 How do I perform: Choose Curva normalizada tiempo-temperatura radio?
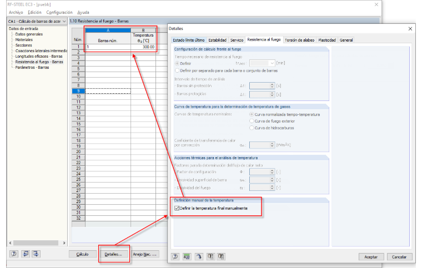252,114
